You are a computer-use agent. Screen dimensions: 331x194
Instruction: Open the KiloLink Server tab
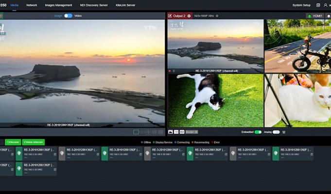click(x=125, y=5)
